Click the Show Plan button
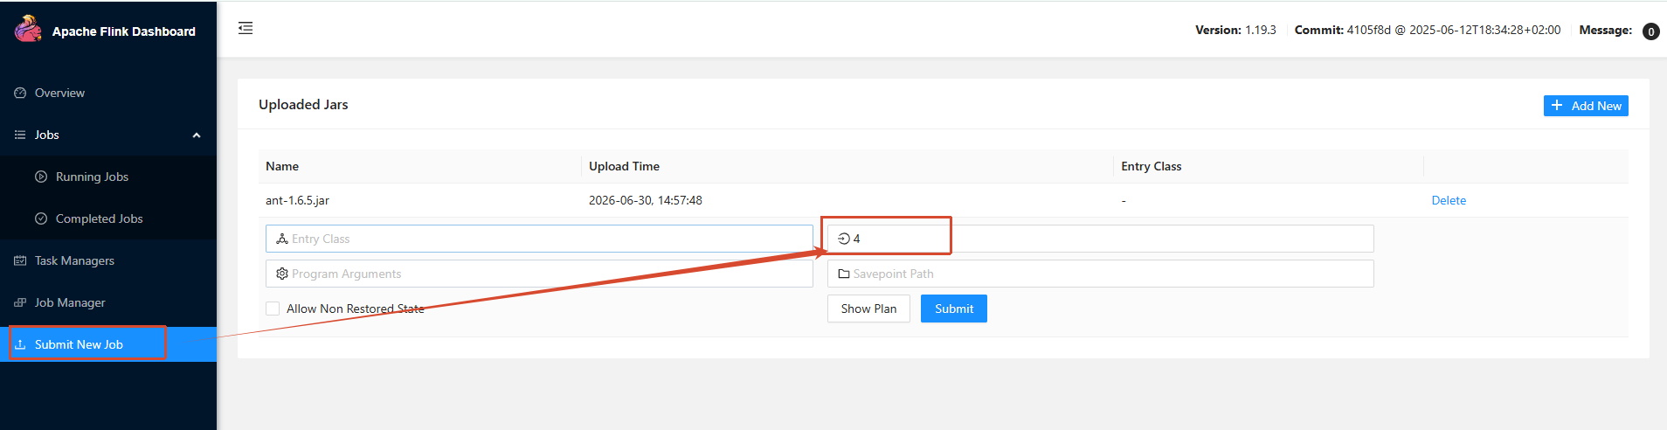1667x430 pixels. 868,309
